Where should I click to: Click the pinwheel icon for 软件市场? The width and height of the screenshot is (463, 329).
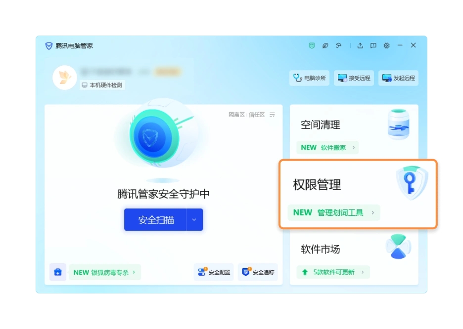pyautogui.click(x=398, y=247)
